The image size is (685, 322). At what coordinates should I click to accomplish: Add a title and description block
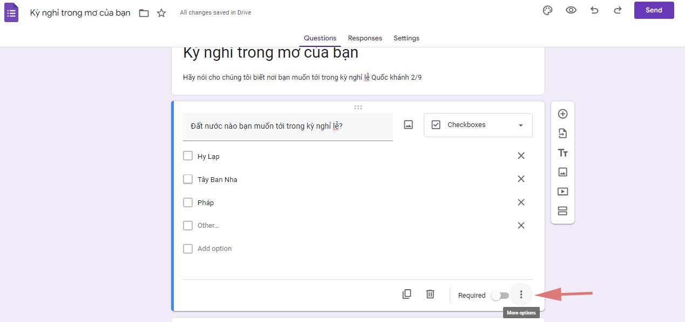(x=562, y=152)
